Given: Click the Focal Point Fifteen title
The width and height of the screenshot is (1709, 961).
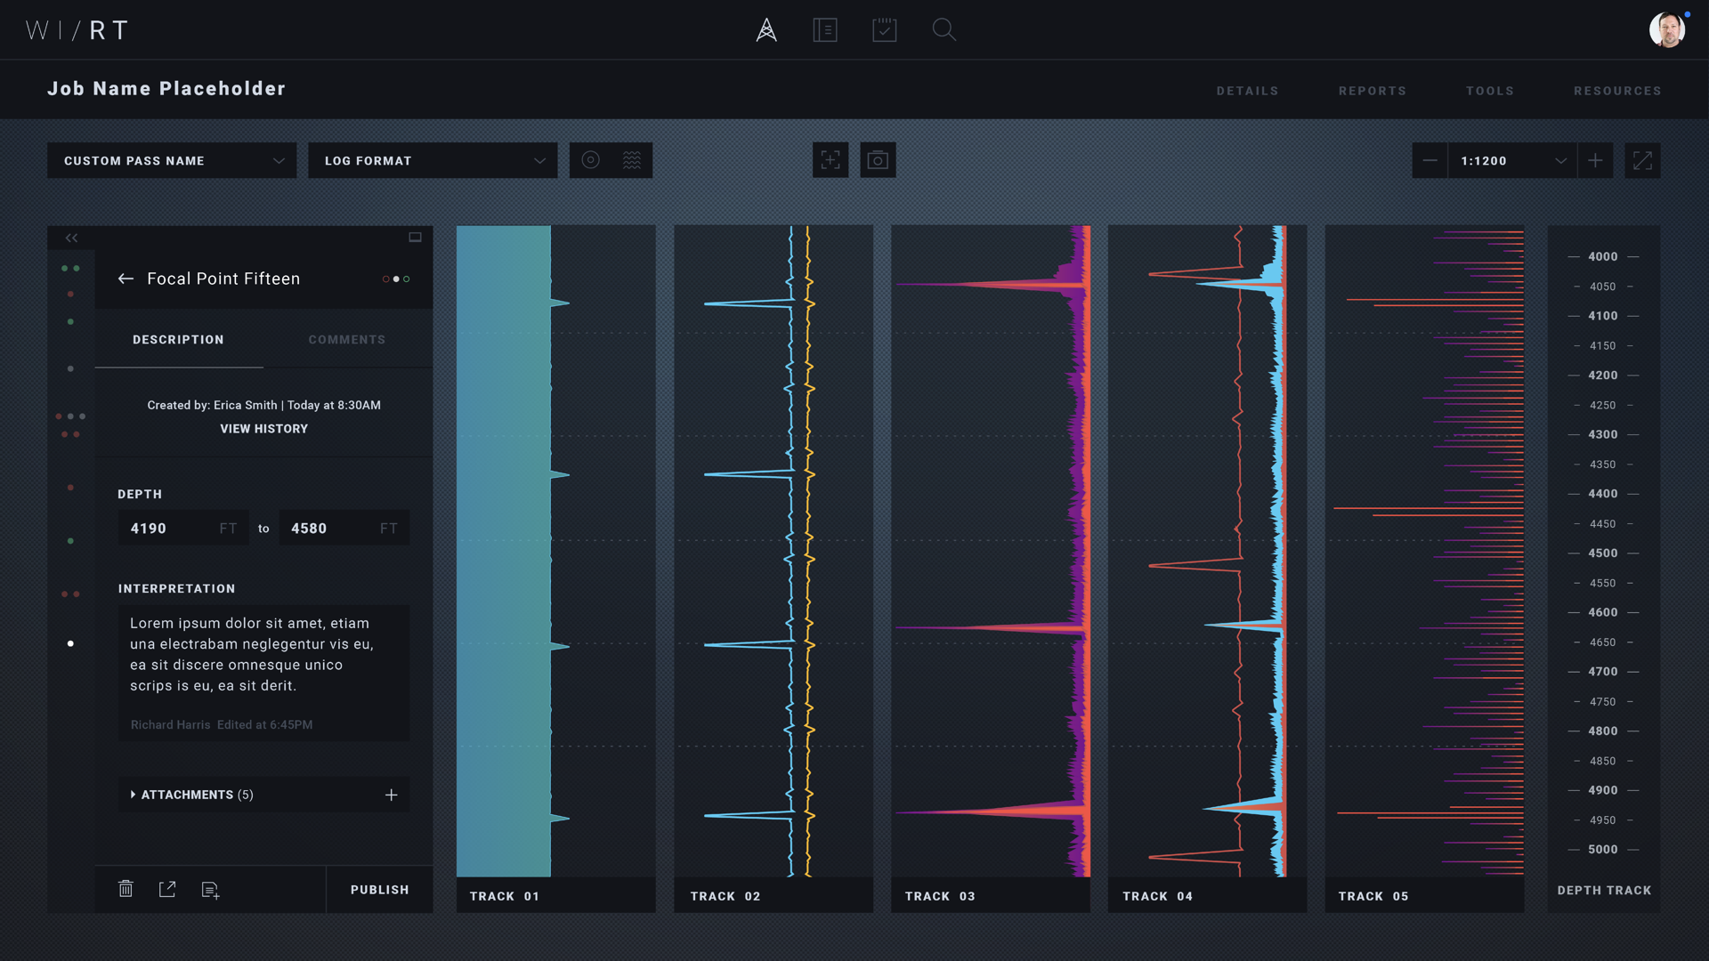Looking at the screenshot, I should tap(223, 279).
